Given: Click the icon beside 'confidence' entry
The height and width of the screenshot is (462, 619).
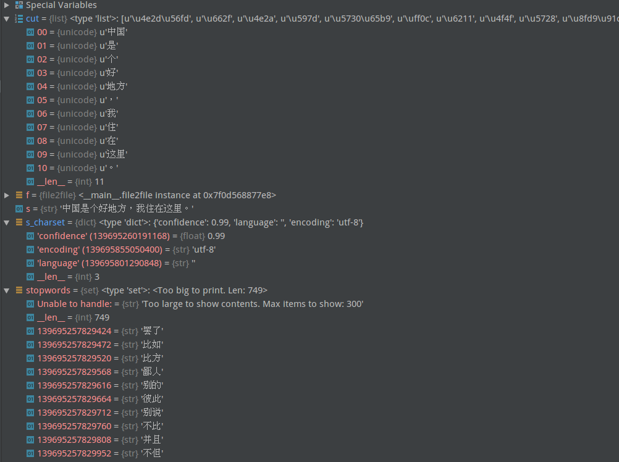Looking at the screenshot, I should [30, 236].
